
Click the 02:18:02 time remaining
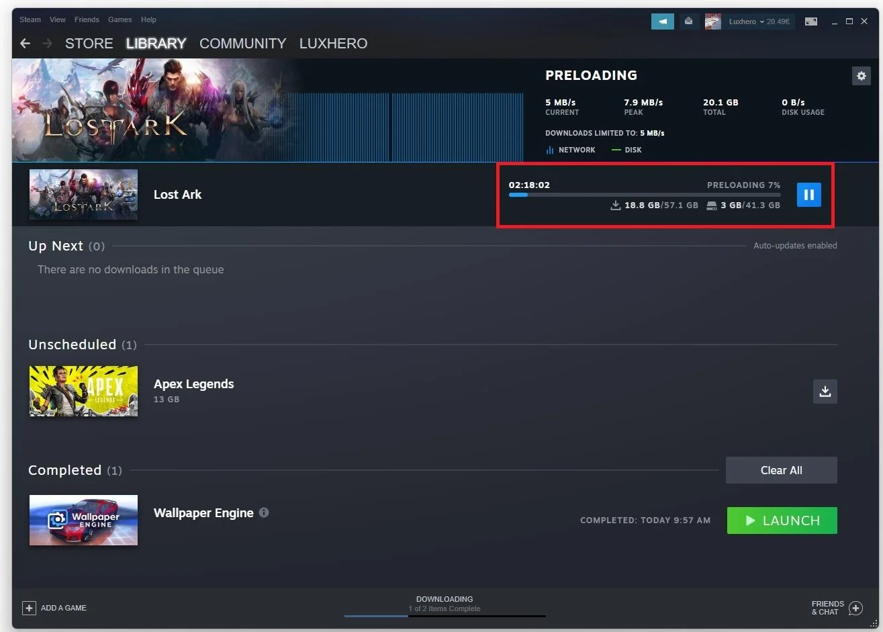pyautogui.click(x=529, y=185)
